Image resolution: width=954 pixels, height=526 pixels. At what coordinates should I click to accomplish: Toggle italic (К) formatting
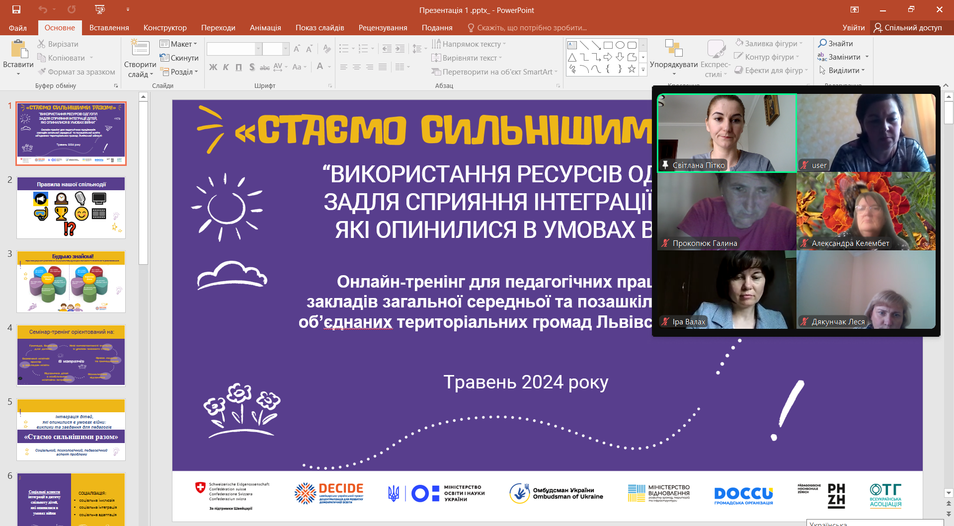pos(226,67)
